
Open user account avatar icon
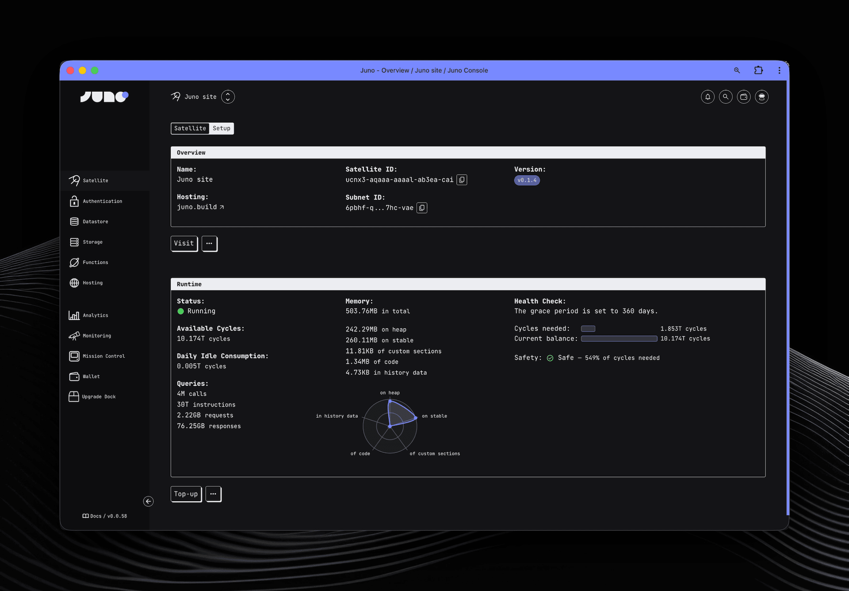point(761,97)
